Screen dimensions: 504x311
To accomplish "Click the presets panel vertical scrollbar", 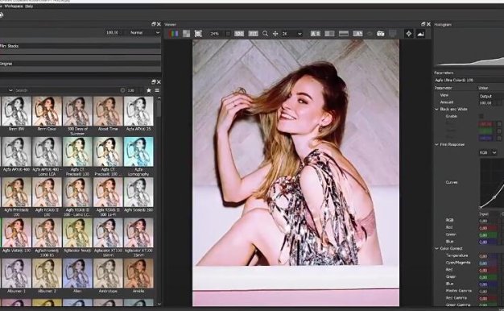I will (159, 110).
